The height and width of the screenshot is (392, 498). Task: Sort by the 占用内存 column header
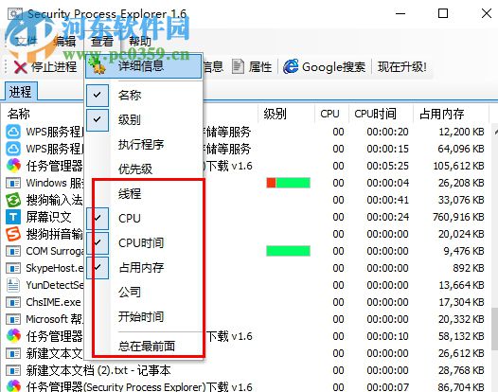tap(451, 114)
